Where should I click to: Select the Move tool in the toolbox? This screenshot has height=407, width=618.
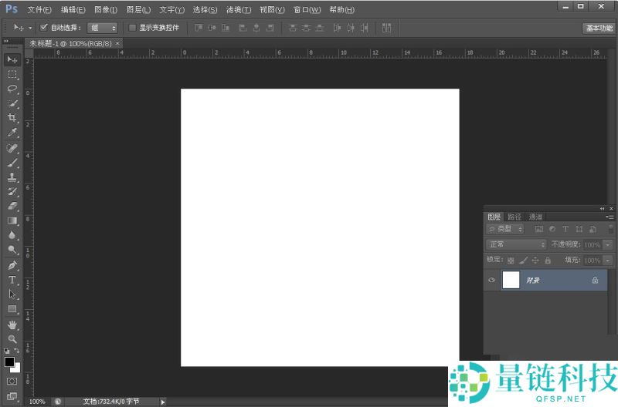(12, 59)
